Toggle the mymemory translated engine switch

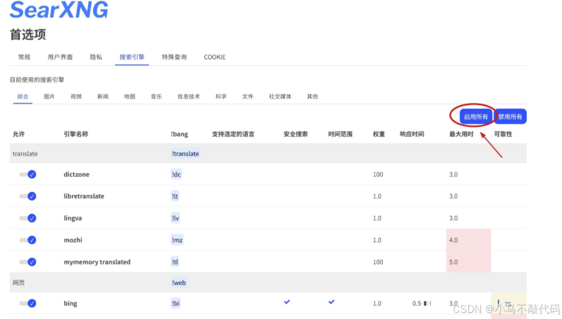coord(27,262)
